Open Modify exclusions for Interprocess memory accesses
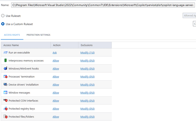The width and height of the screenshot is (196, 121). click(87, 61)
